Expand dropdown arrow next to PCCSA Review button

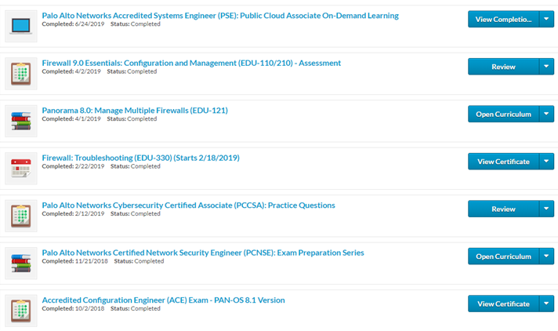[x=547, y=209]
